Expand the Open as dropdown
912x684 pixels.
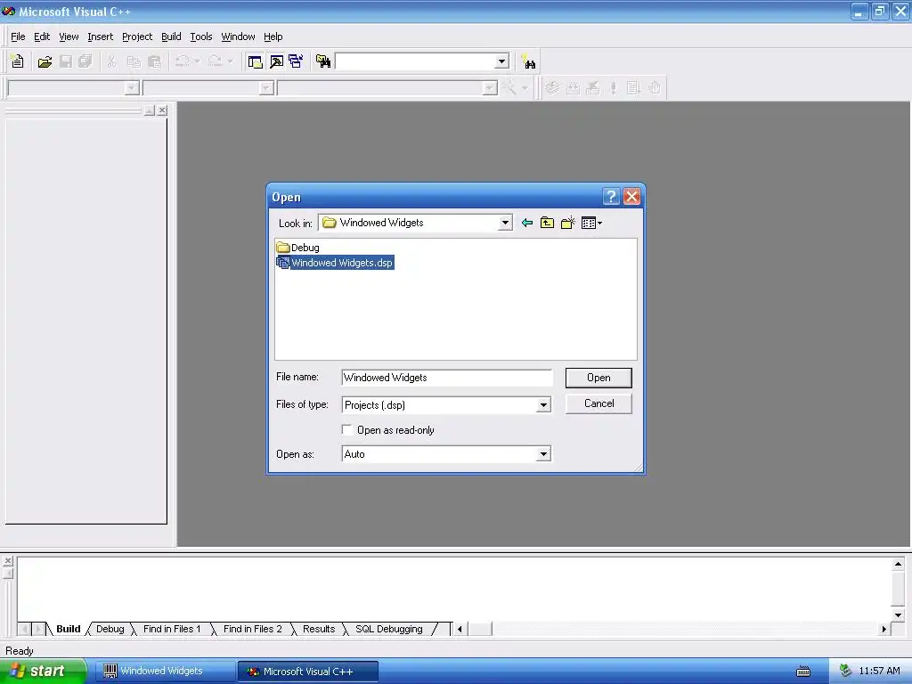543,454
